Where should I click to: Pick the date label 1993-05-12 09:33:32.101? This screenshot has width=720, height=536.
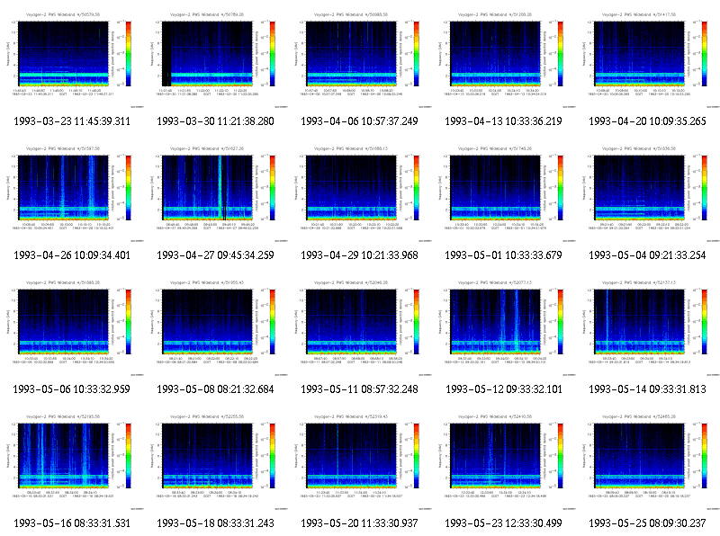[x=504, y=389]
